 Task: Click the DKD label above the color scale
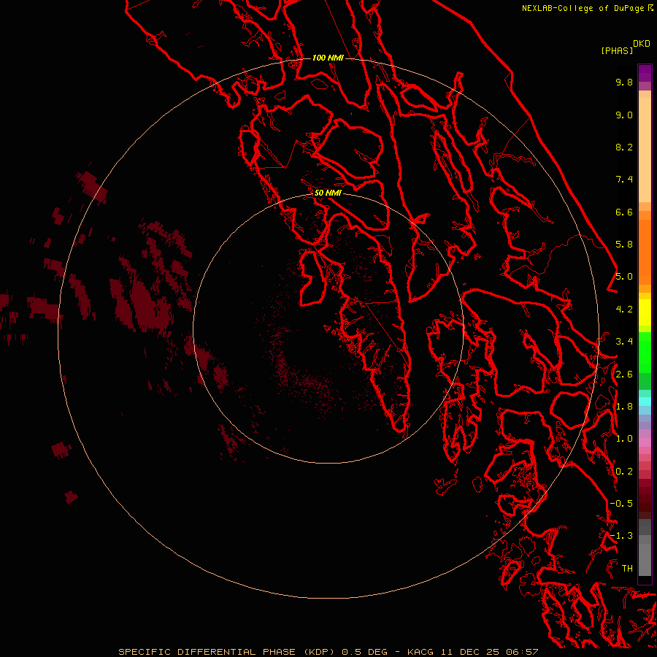[641, 44]
